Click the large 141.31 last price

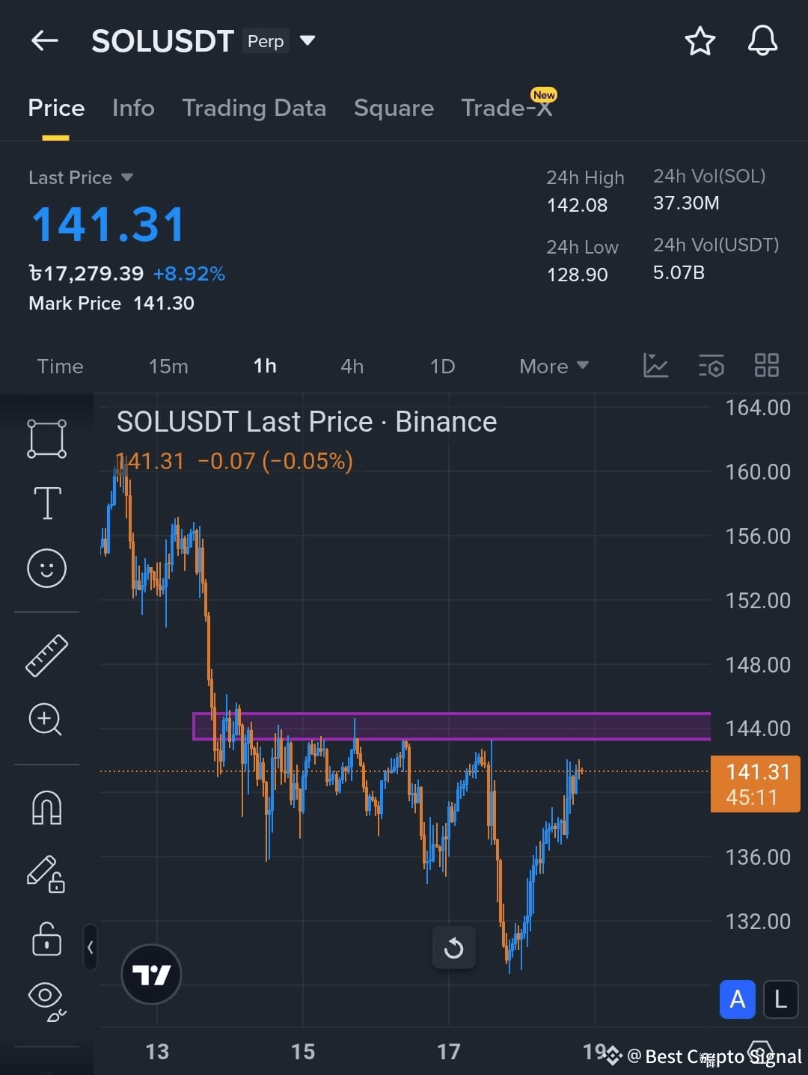click(108, 224)
